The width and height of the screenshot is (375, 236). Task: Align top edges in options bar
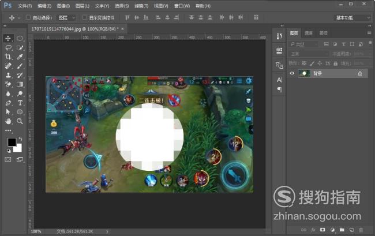coord(127,17)
